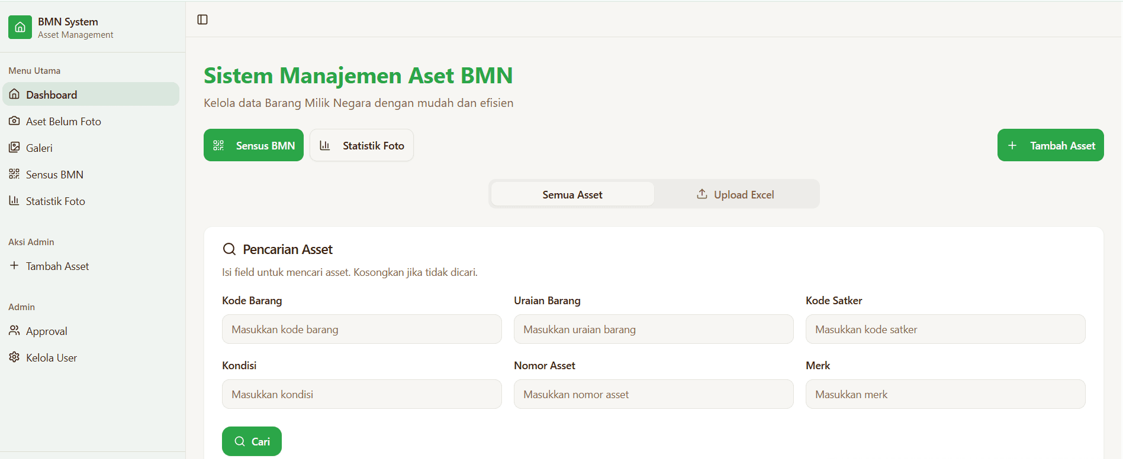The width and height of the screenshot is (1123, 459).
Task: Click the "Nomor Asset" field label
Action: coord(545,365)
